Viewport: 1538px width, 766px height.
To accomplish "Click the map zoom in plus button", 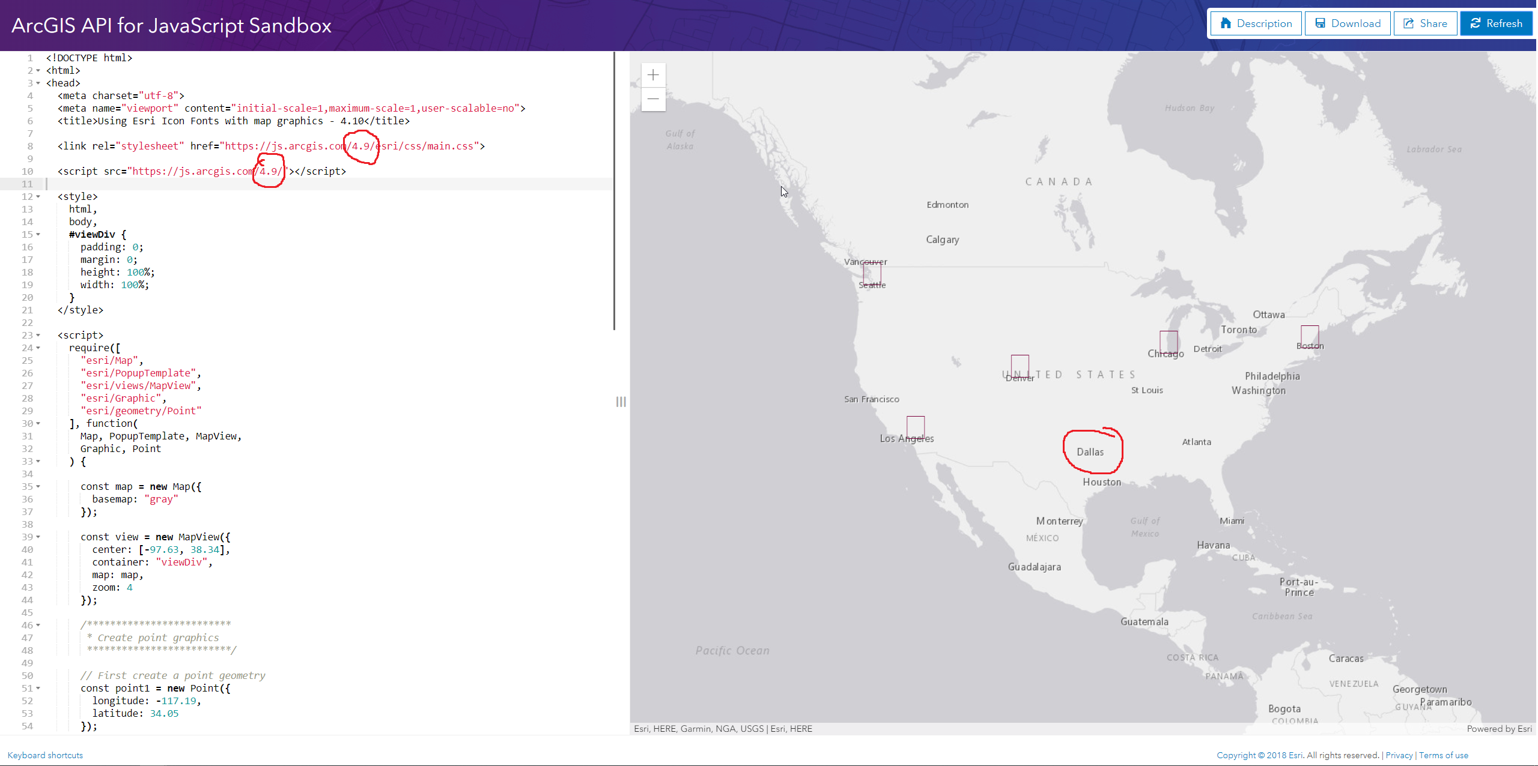I will point(653,75).
